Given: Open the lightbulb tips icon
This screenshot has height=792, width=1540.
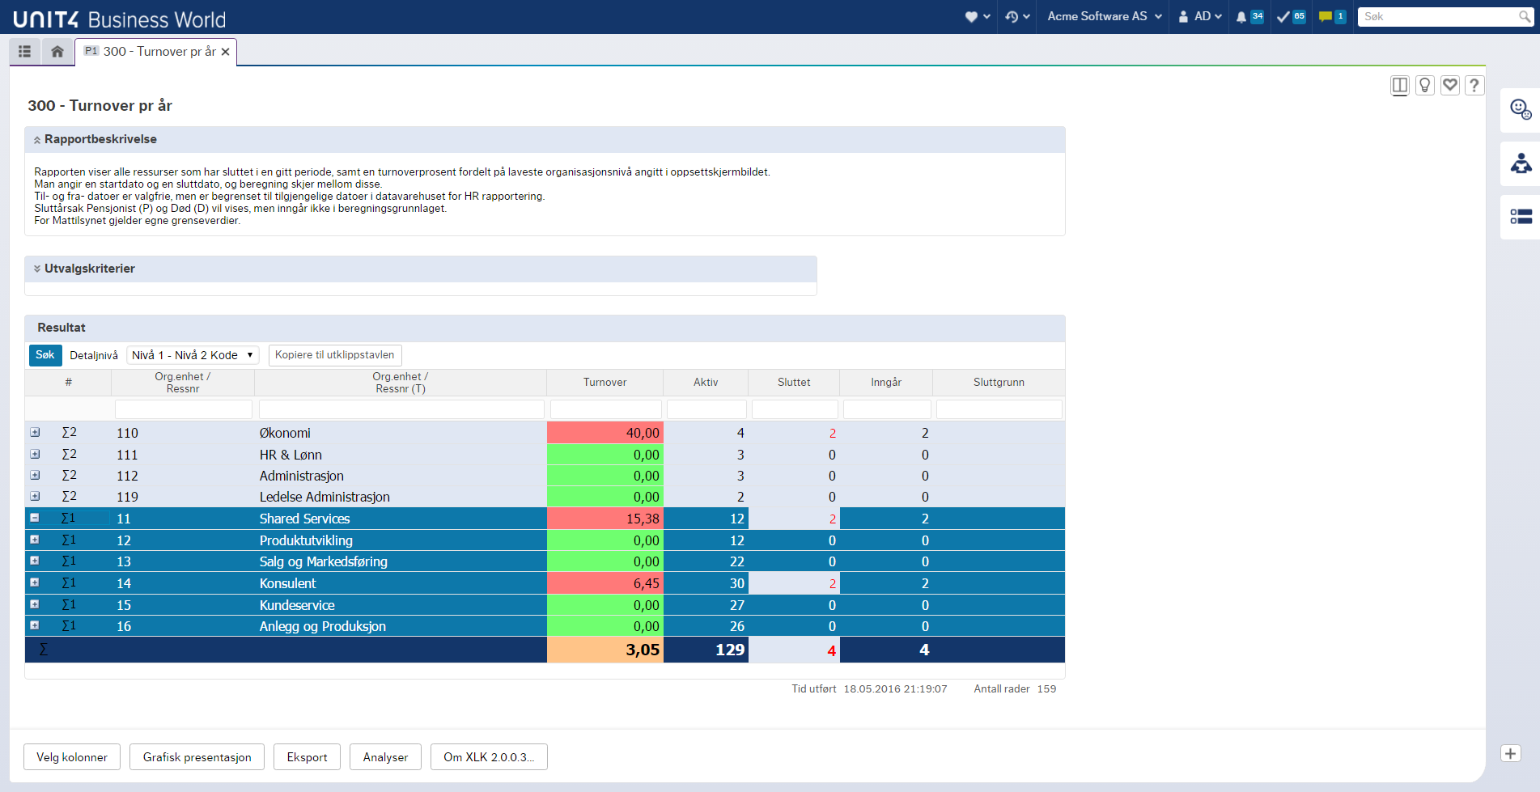Looking at the screenshot, I should tap(1424, 85).
